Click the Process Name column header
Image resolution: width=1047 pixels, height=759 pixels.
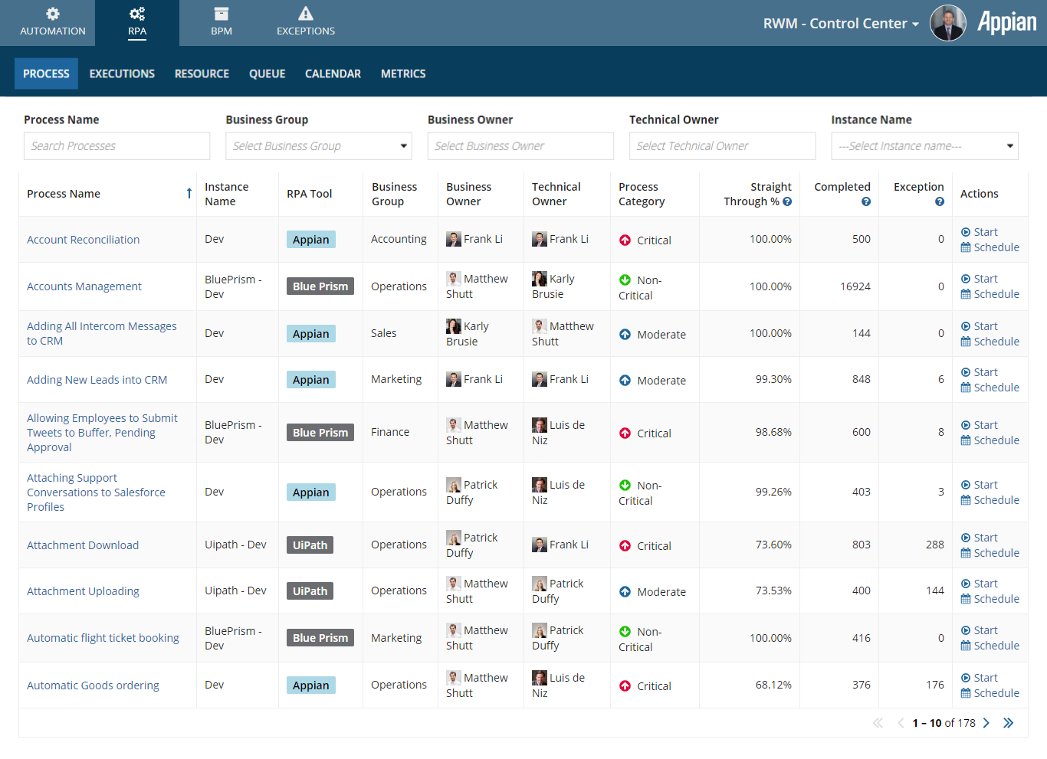click(x=64, y=194)
